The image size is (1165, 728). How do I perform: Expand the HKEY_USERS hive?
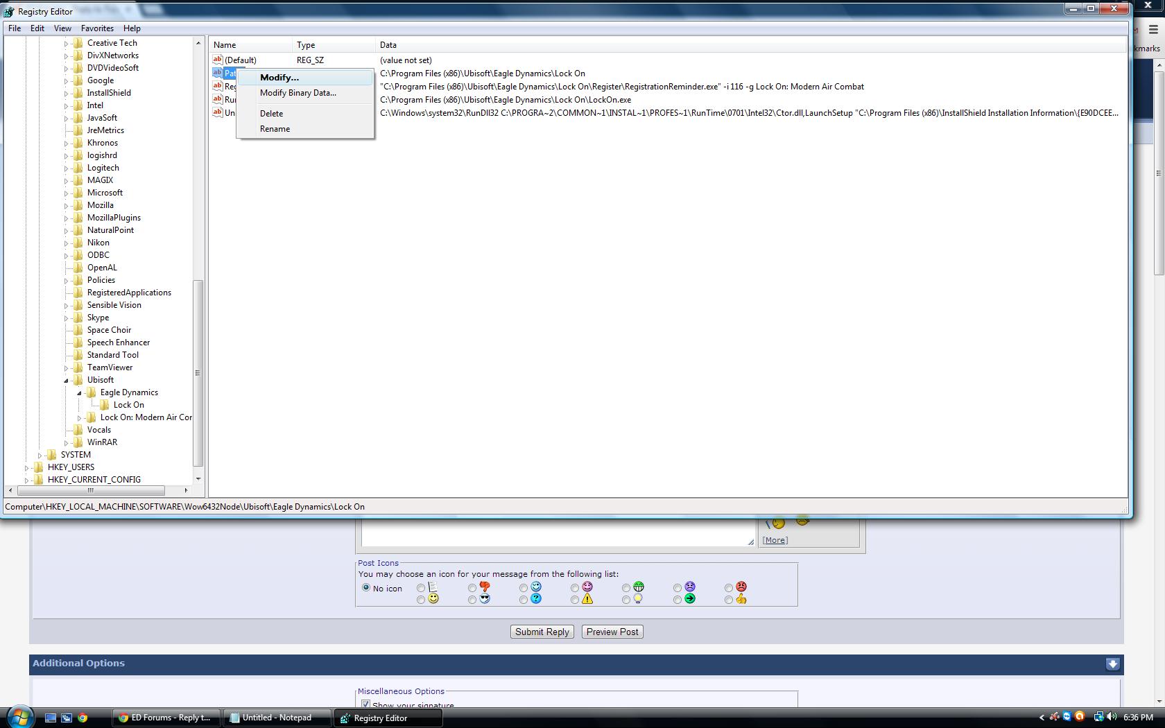pyautogui.click(x=27, y=467)
